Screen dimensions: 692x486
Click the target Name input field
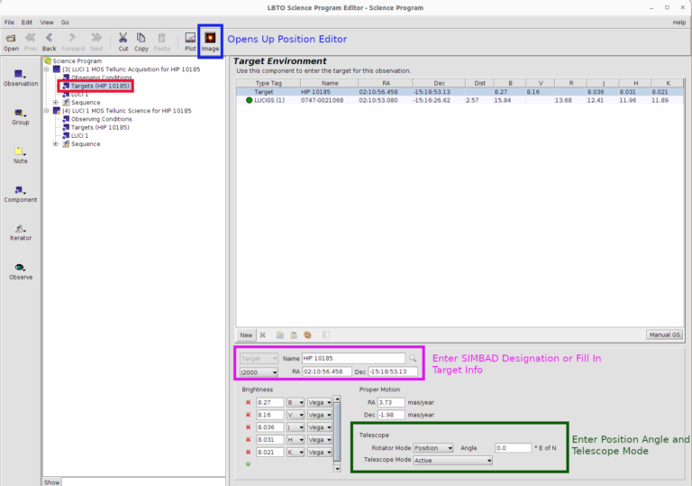353,359
